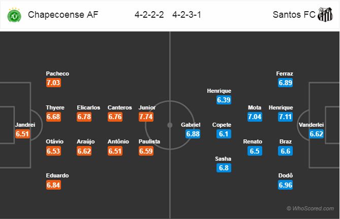Image resolution: width=340 pixels, height=219 pixels.
Task: Click the Chapecoense AF club crest
Action: tap(14, 15)
